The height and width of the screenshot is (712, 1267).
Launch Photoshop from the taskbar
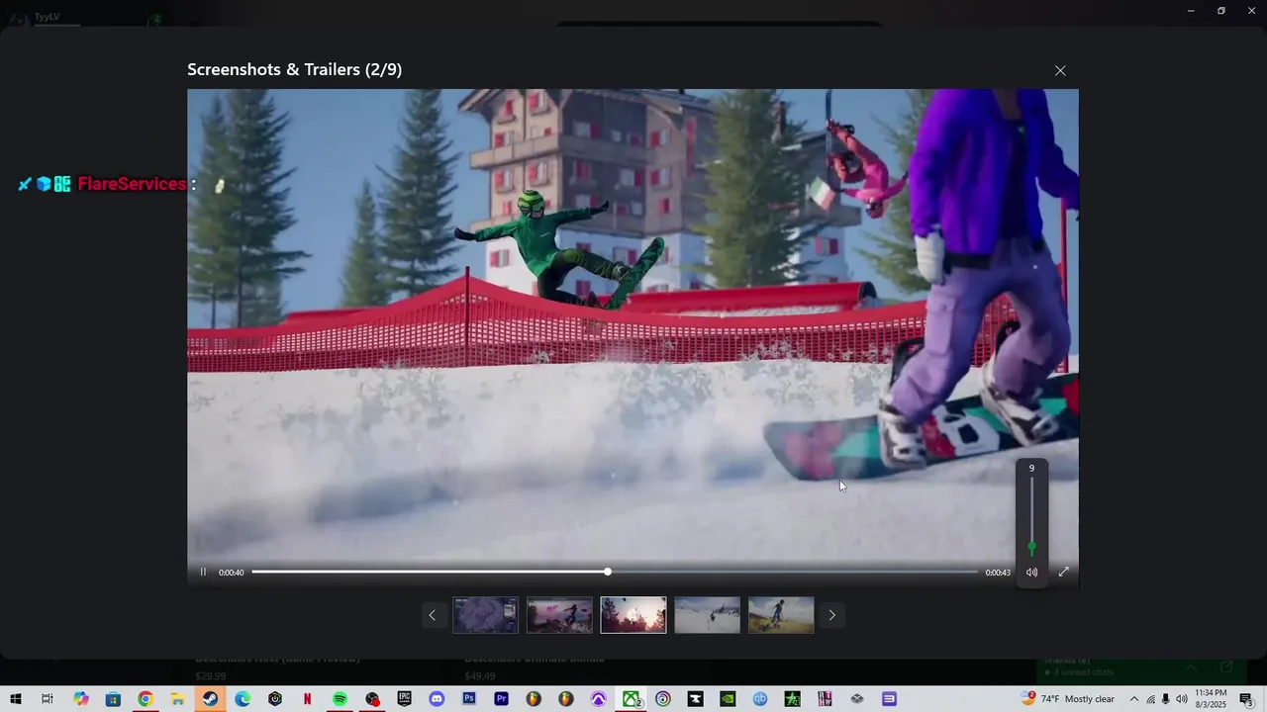(469, 699)
